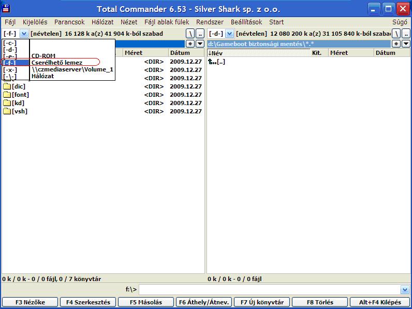
Task: Click the font folder icon
Action: click(7, 95)
